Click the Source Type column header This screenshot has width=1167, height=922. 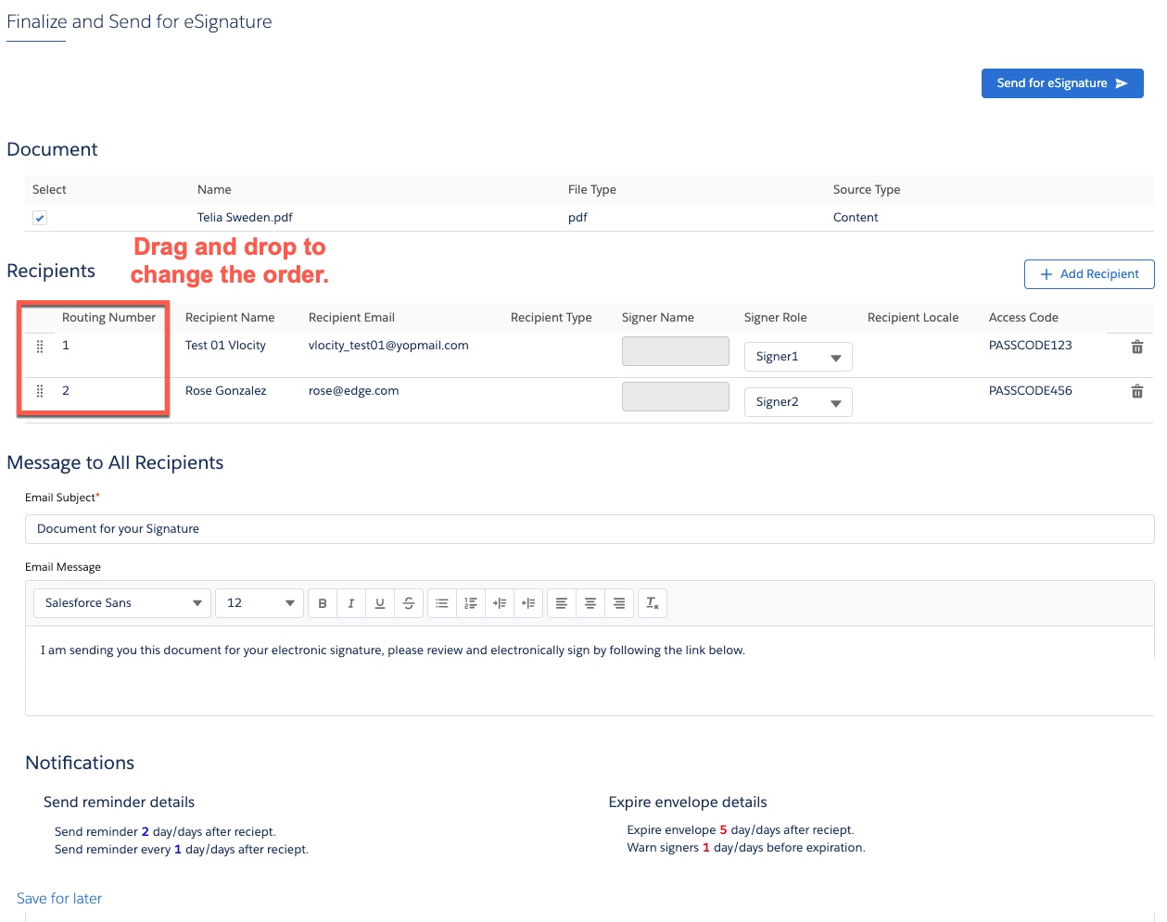pyautogui.click(x=866, y=190)
